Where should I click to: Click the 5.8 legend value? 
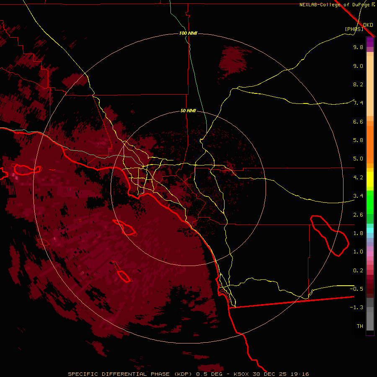pos(358,140)
